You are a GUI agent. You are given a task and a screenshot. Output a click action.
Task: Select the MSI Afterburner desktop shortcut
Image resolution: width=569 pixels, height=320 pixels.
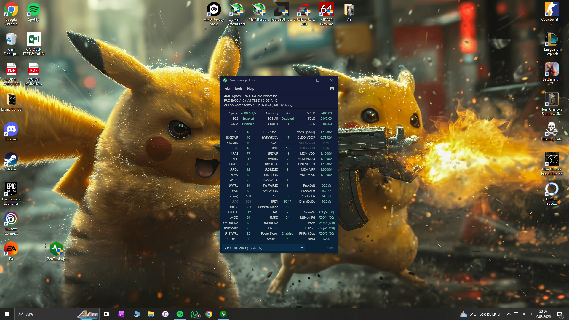click(x=236, y=14)
